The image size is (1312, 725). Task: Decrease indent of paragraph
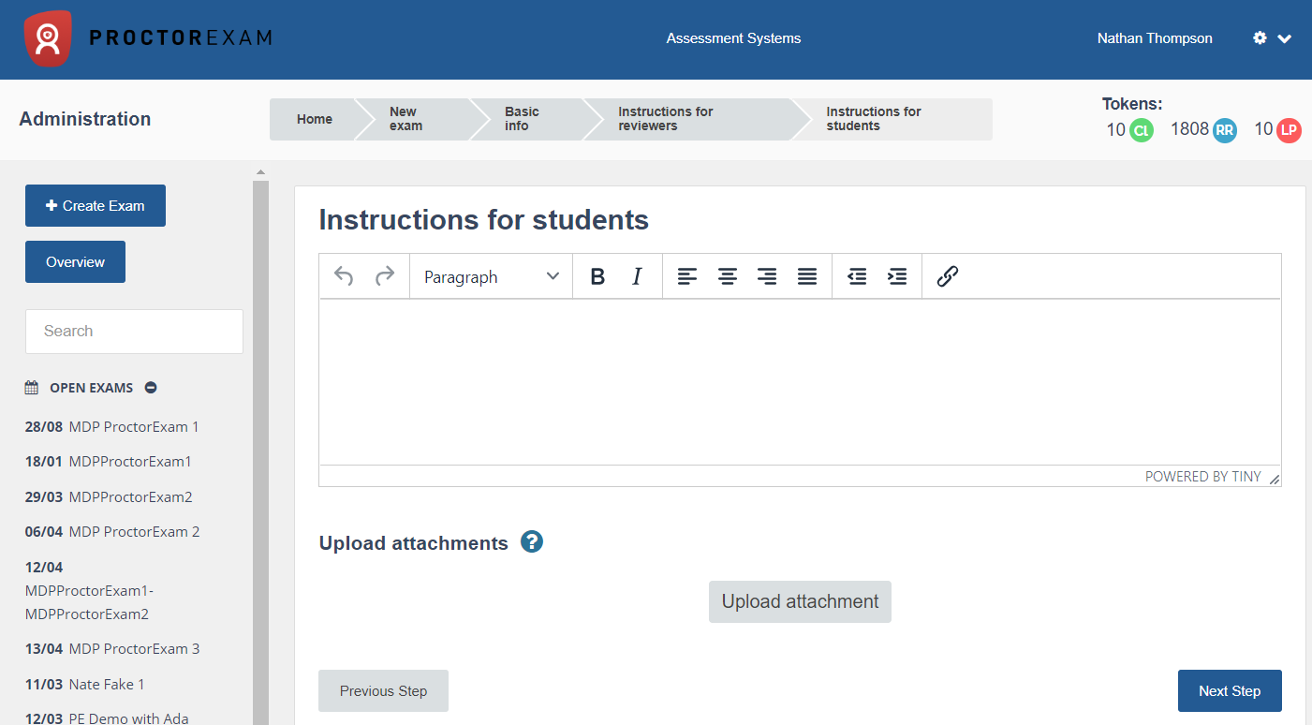point(857,276)
